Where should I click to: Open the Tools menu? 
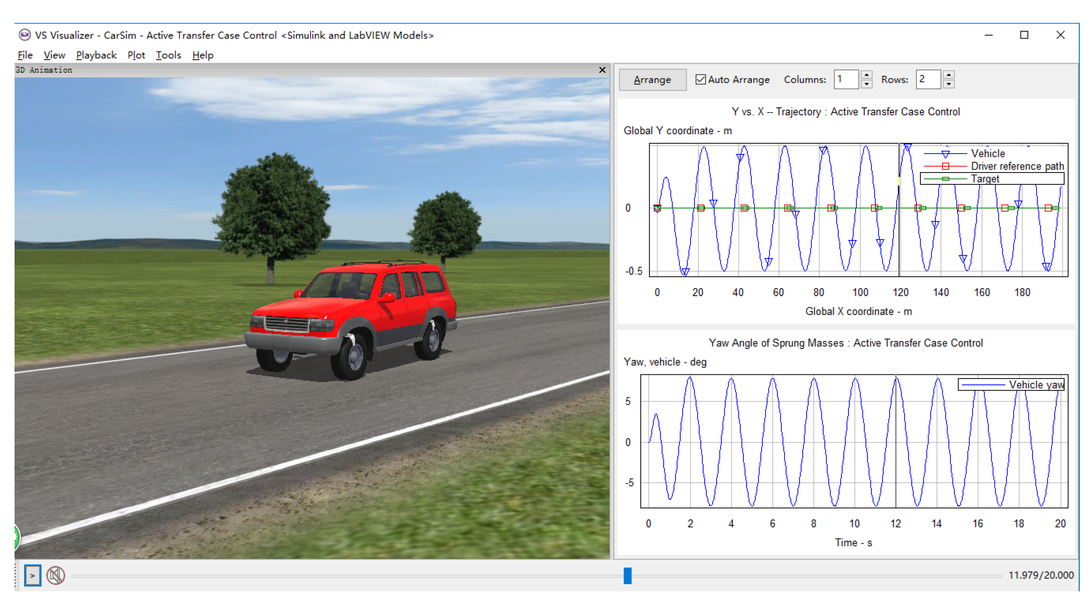tap(168, 55)
